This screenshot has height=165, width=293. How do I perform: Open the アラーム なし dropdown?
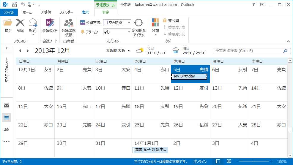coord(117,32)
